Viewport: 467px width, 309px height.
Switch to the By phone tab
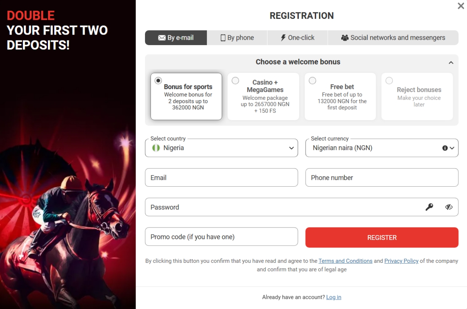pyautogui.click(x=237, y=37)
